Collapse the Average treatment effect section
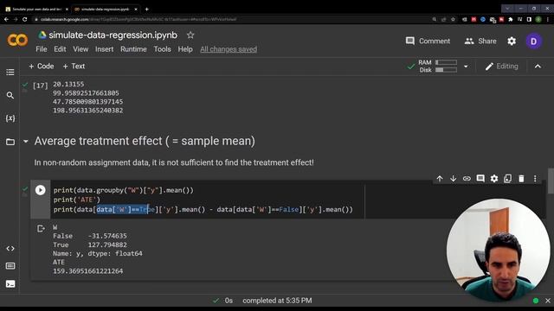The height and width of the screenshot is (311, 554). (25, 142)
